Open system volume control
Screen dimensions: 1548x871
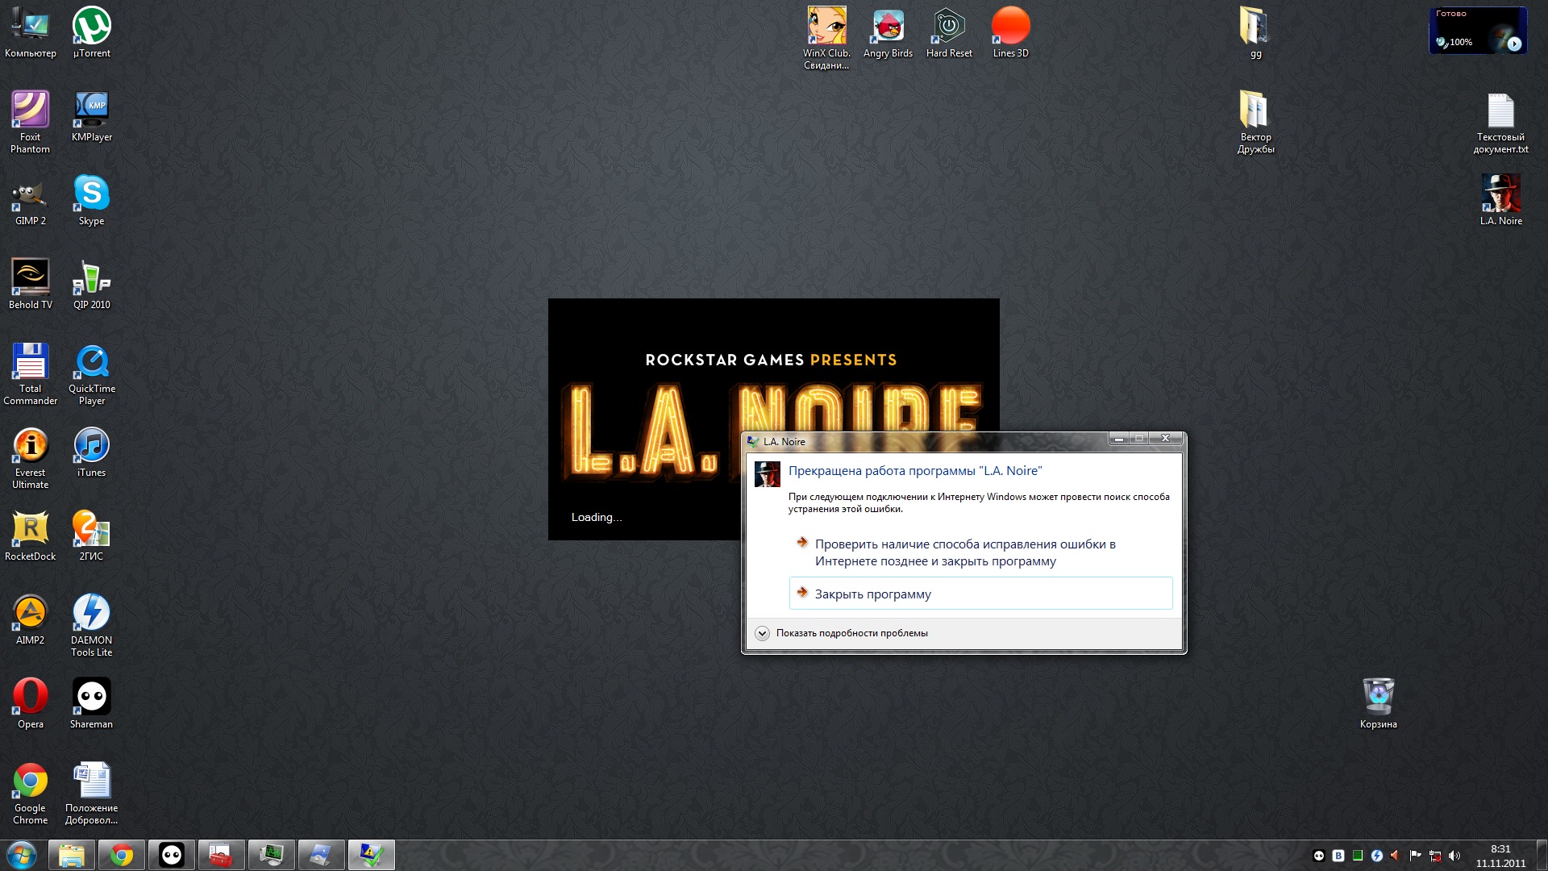pos(1454,856)
